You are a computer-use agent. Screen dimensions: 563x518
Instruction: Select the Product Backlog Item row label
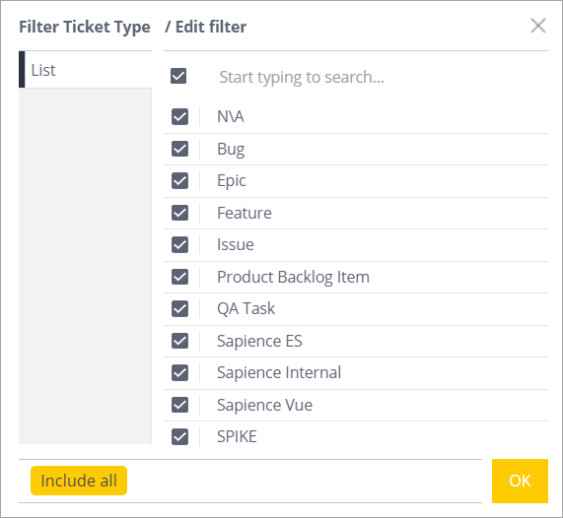click(293, 277)
